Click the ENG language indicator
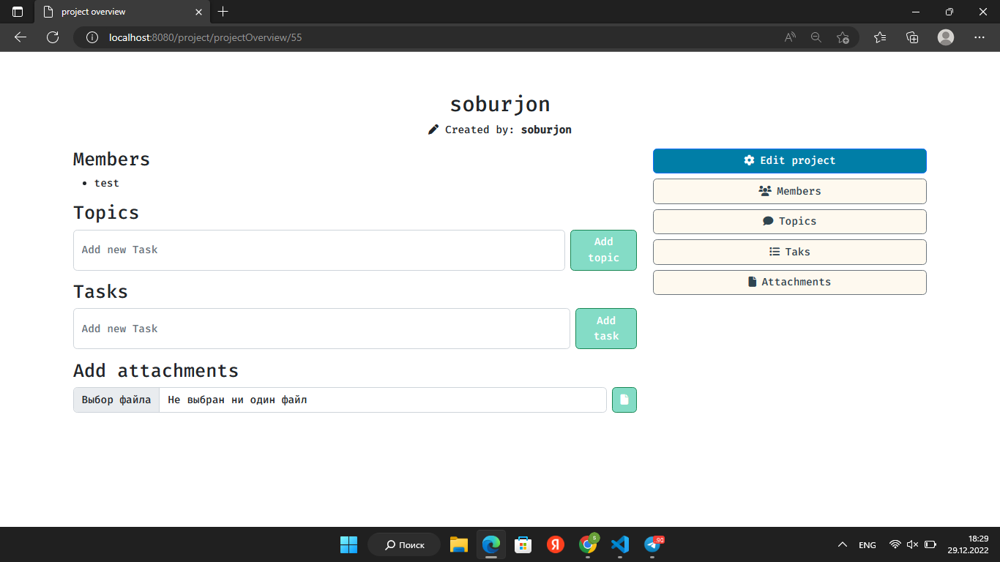The width and height of the screenshot is (1000, 562). tap(867, 545)
